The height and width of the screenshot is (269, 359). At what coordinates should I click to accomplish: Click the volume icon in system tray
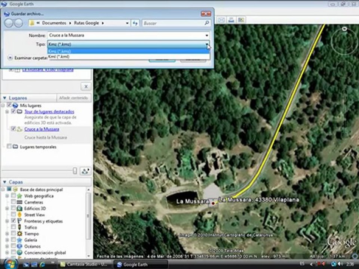pos(340,264)
